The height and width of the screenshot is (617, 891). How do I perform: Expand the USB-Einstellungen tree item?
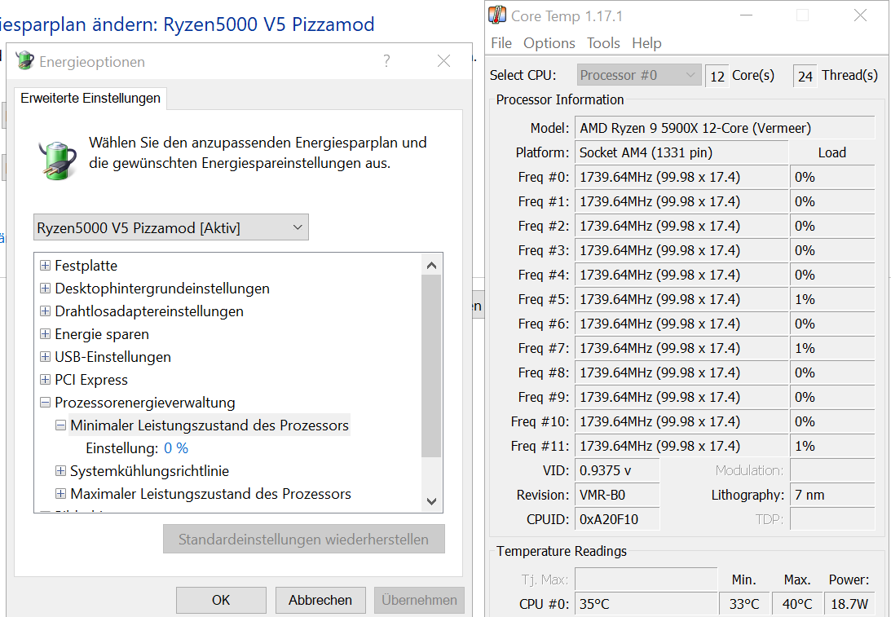(46, 357)
